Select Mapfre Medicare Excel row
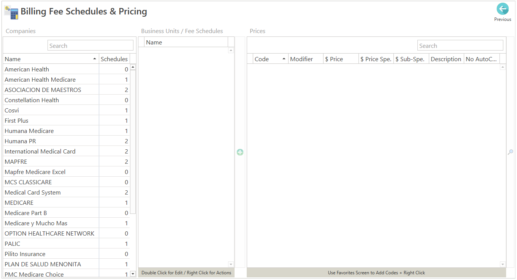This screenshot has height=280, width=517. tap(66, 172)
